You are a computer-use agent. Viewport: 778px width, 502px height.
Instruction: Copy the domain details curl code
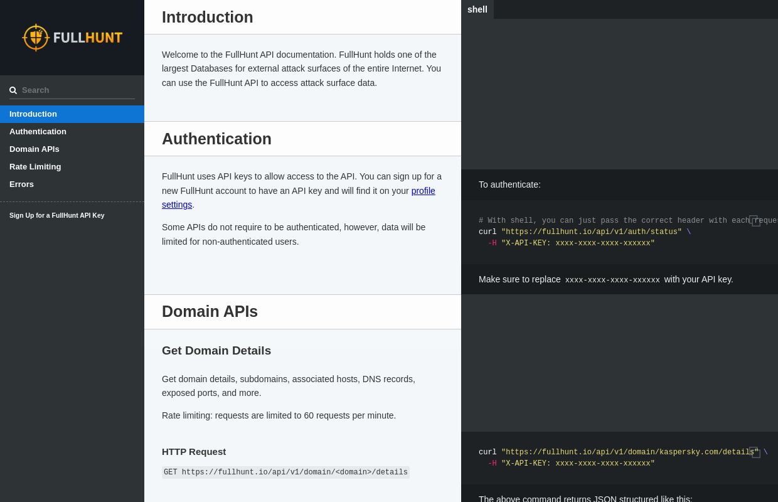[755, 452]
